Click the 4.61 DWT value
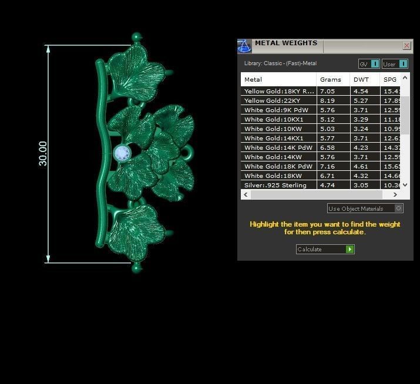 [361, 166]
